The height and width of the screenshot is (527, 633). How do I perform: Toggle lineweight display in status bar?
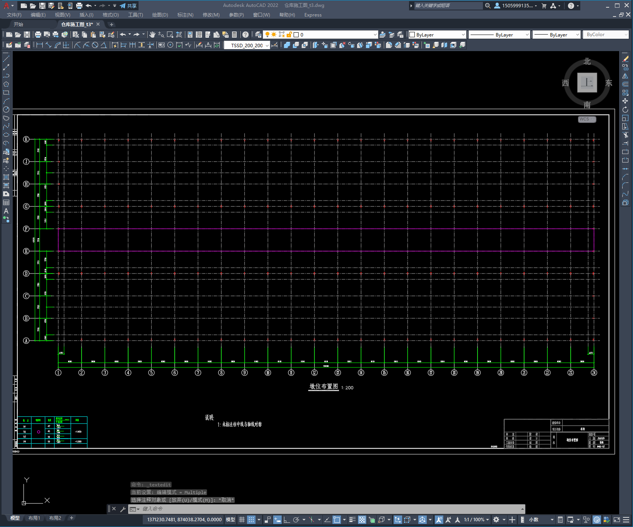(x=352, y=520)
